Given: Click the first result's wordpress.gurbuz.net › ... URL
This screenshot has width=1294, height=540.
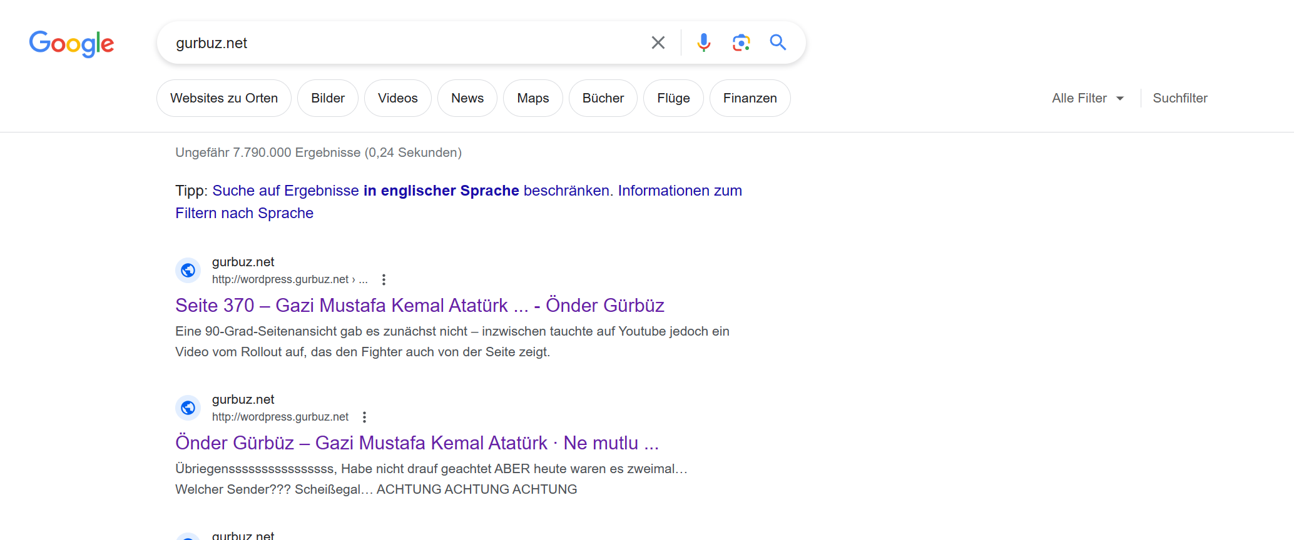Looking at the screenshot, I should pyautogui.click(x=290, y=279).
